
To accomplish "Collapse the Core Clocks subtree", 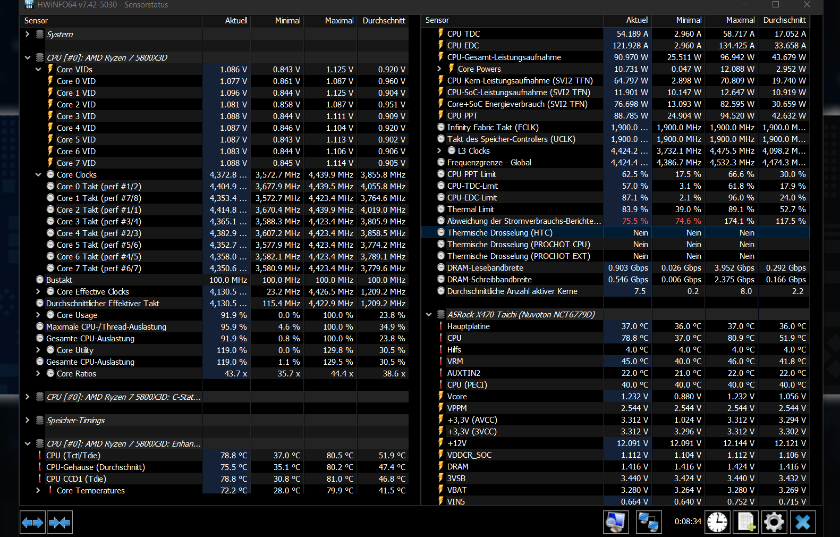I will coord(38,174).
